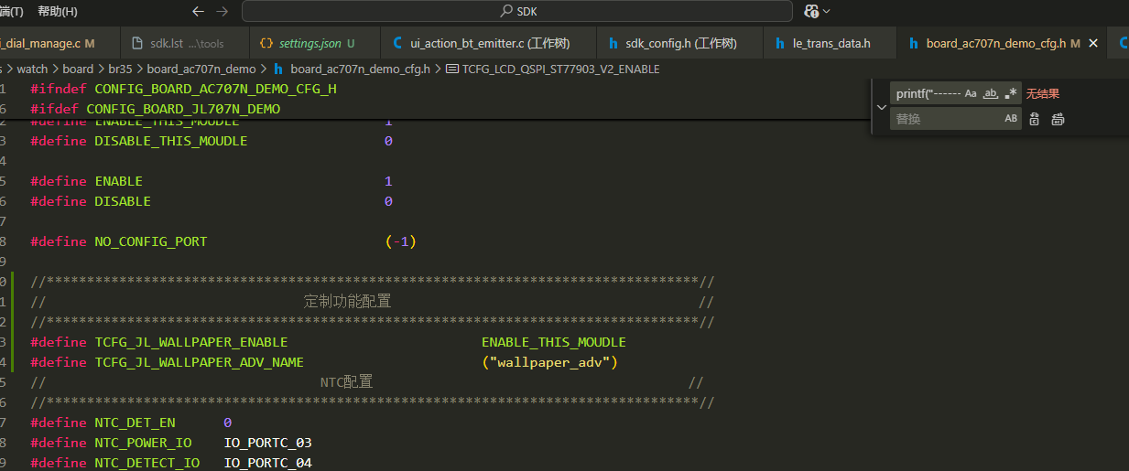Screen dimensions: 1129x471
Task: Click the Replace All icon
Action: [x=1058, y=119]
